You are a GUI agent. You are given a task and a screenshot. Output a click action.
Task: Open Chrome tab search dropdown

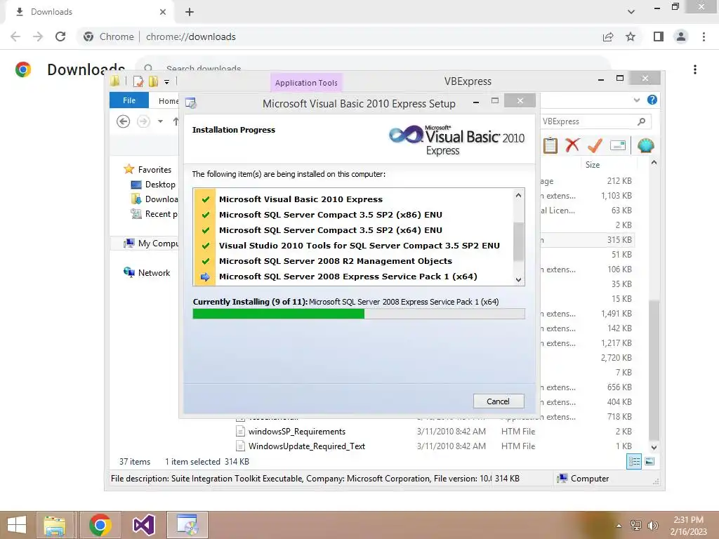click(631, 12)
